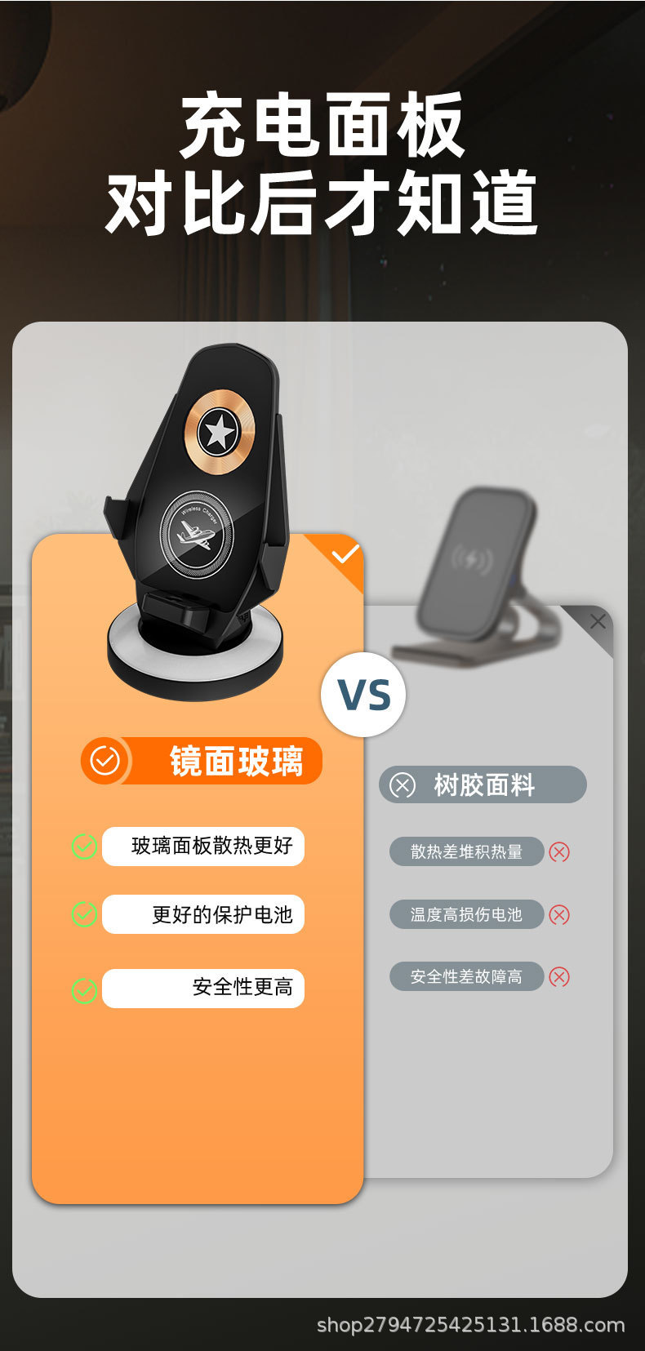Select the gray 树胶面料 label
Image resolution: width=645 pixels, height=1351 pixels.
tap(483, 785)
